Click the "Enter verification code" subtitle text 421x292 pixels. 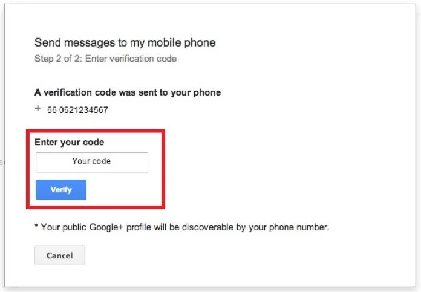coord(131,59)
